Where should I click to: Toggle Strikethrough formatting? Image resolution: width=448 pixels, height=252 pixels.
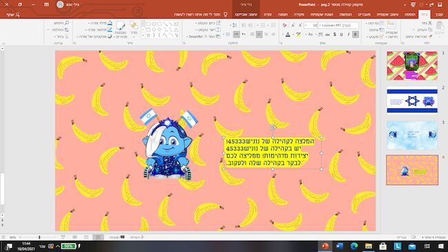(x=328, y=35)
